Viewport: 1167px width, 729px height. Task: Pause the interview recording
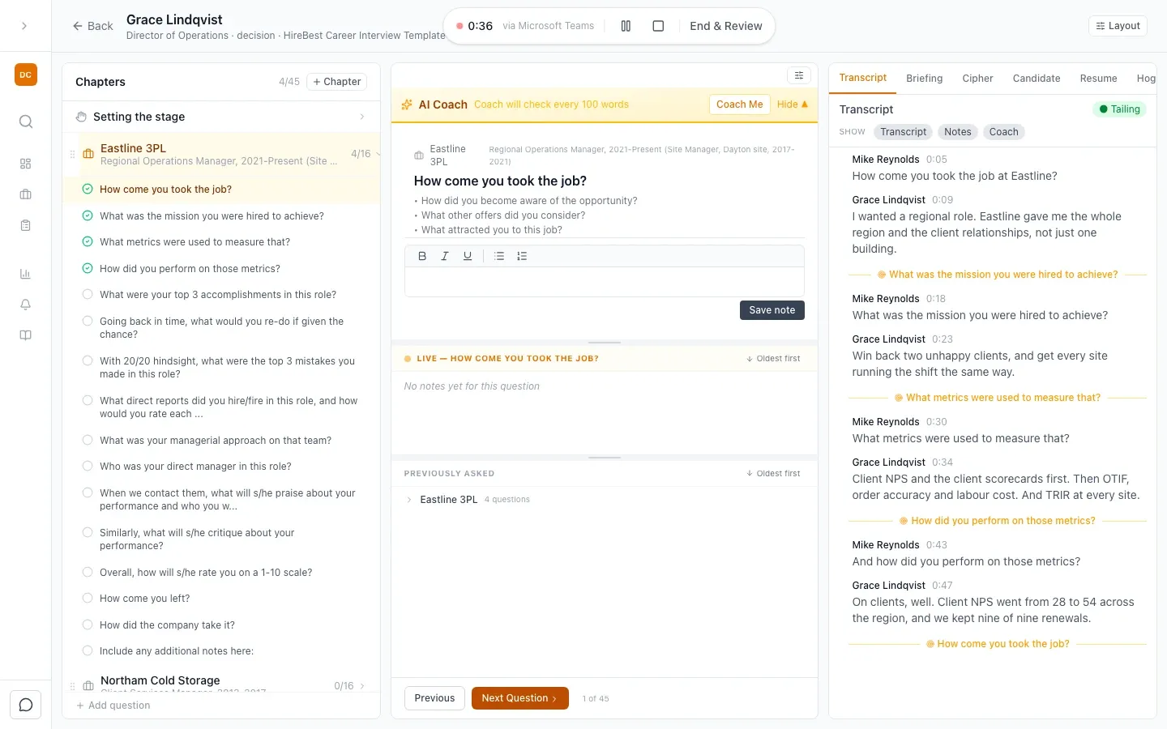pos(626,26)
